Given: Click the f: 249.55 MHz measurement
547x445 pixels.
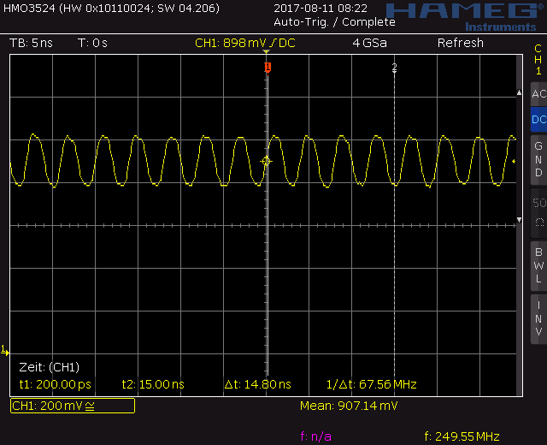Looking at the screenshot, I should coord(462,436).
